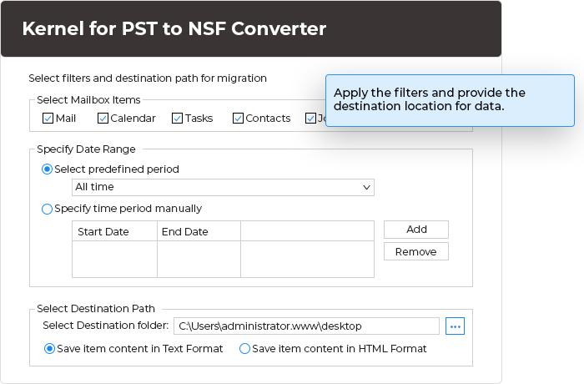Uncheck the Mail checkbox
Screen dimensions: 584x384
coord(48,119)
